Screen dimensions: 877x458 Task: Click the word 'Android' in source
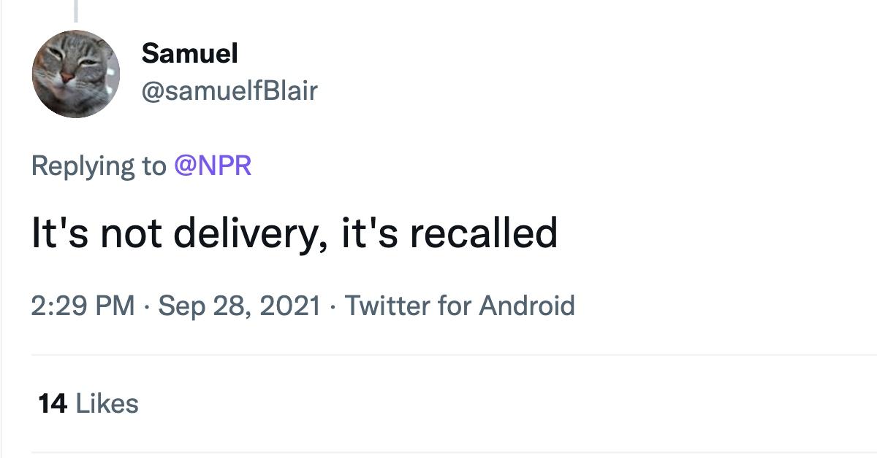[x=527, y=305]
